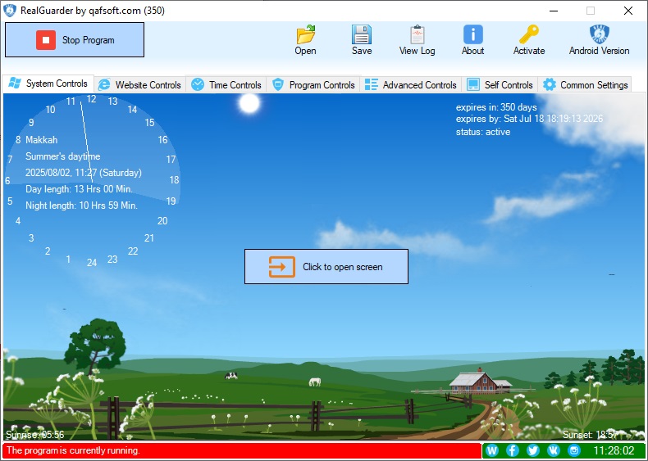648x461 pixels.
Task: Open the VK social icon
Action: 554,450
